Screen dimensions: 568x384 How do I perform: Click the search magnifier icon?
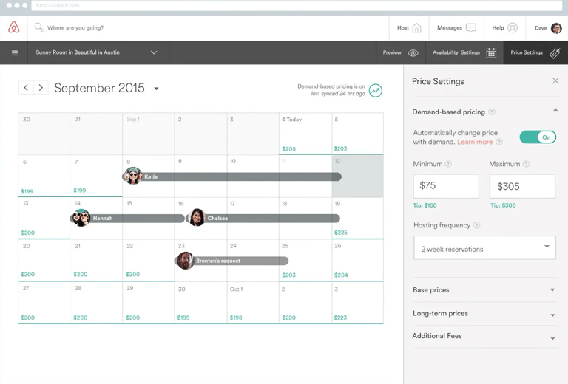coord(39,28)
